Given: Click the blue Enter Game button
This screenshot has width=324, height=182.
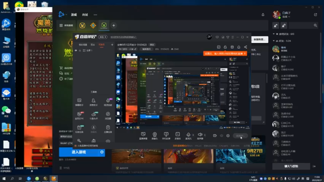Looking at the screenshot, I should coord(79,152).
